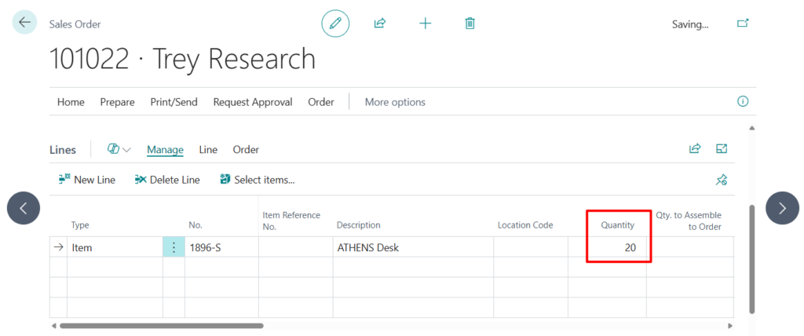The image size is (804, 336).
Task: Select the Request Approval menu
Action: click(x=253, y=102)
